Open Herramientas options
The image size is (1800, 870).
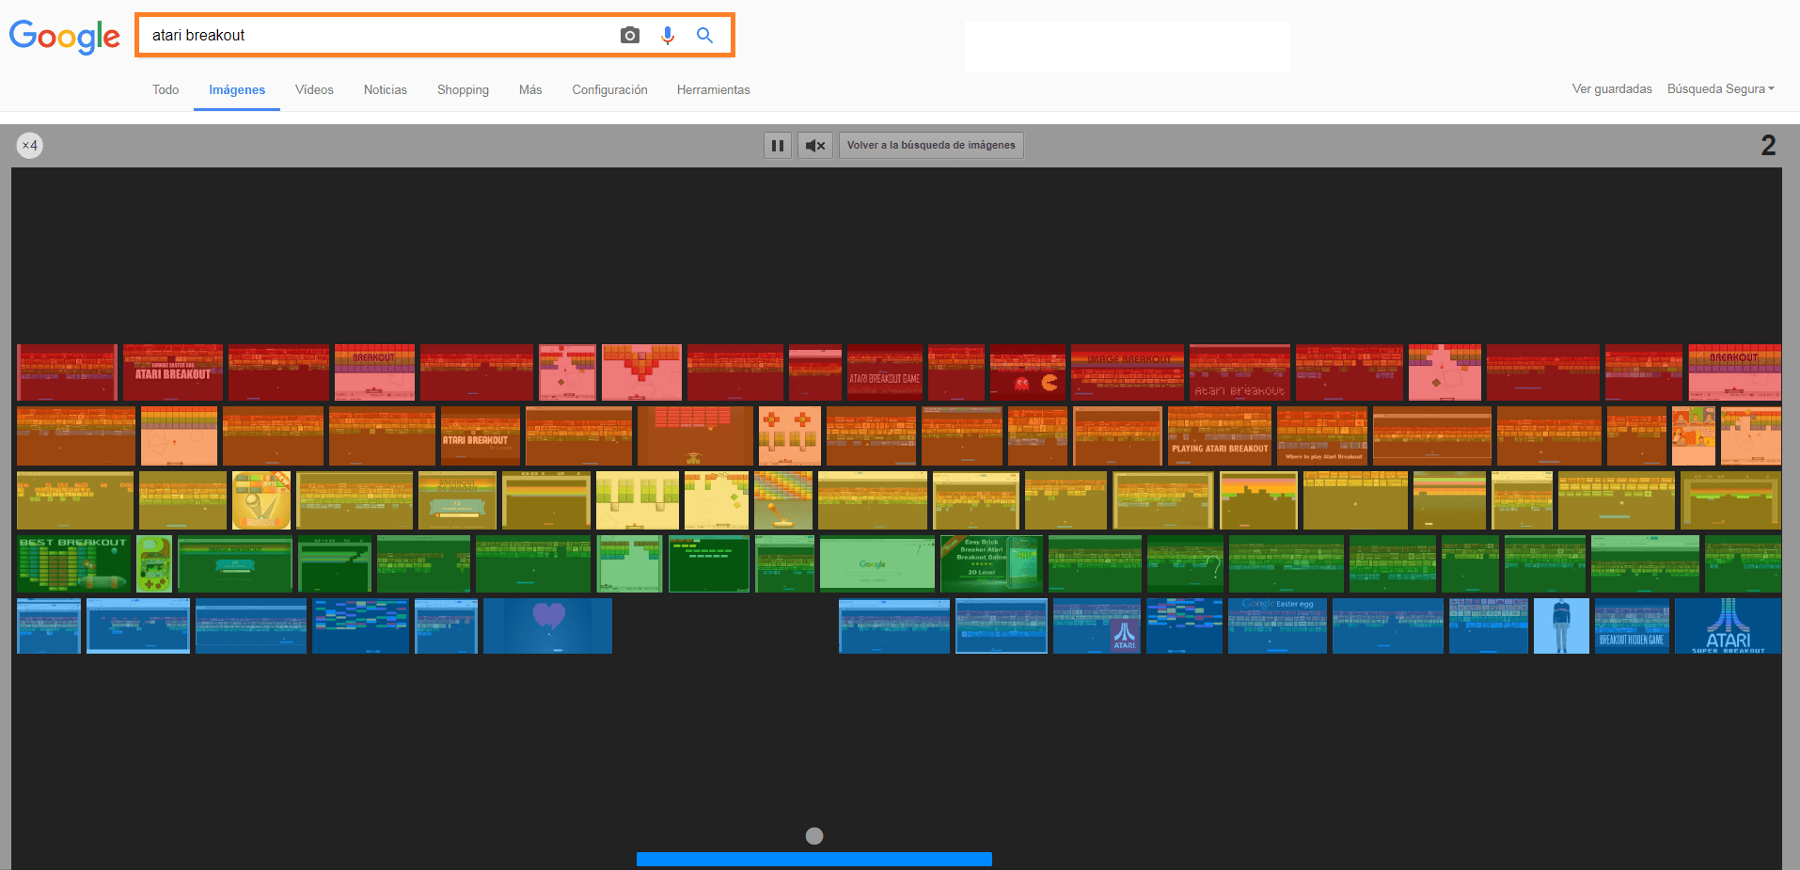(x=714, y=90)
